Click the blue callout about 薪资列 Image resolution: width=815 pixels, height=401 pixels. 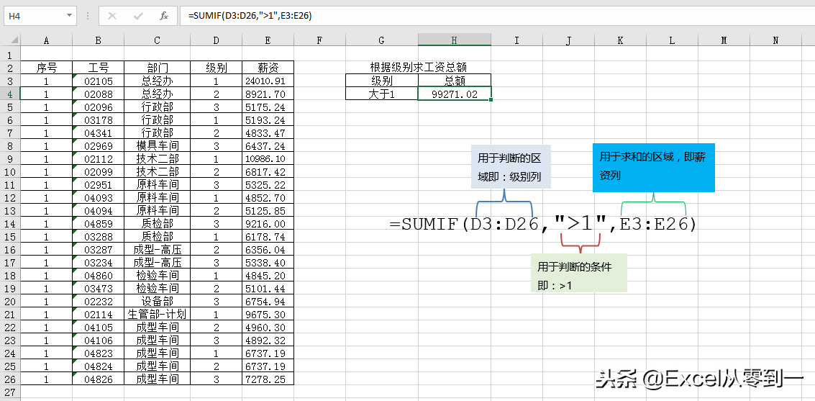click(654, 168)
